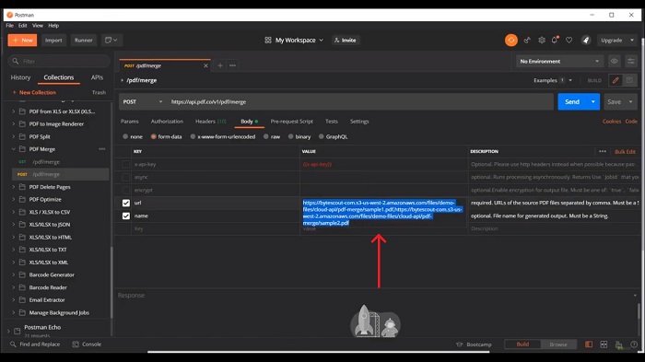Open the My Workspace dropdown
This screenshot has height=362, width=645.
[299, 41]
